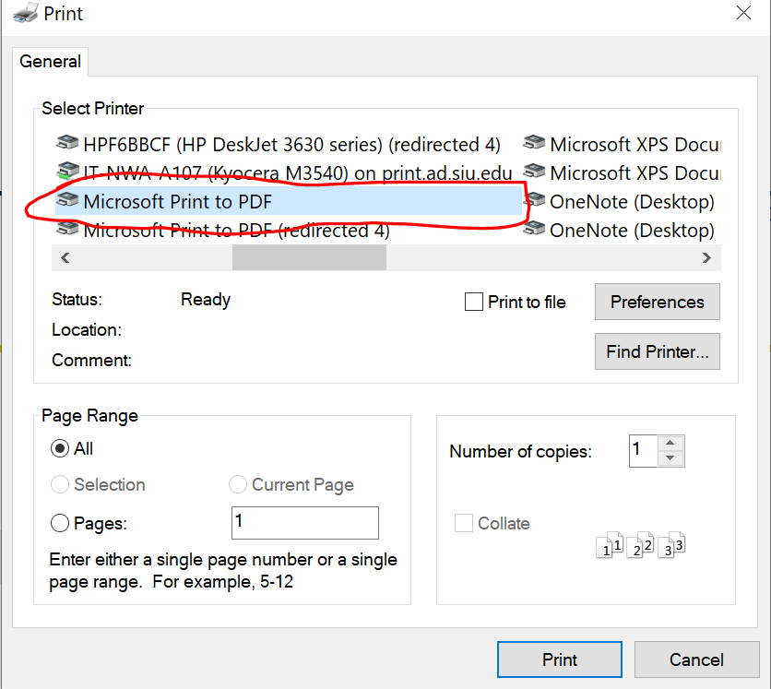Click the IT-NWA-A107 Kyocera network printer icon
The image size is (771, 689).
point(67,172)
